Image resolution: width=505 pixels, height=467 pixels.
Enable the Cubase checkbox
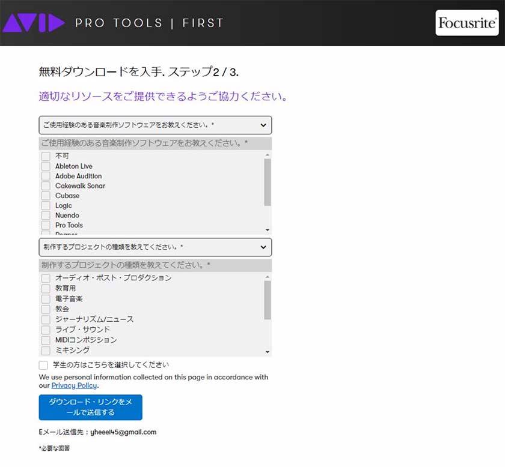coord(46,196)
